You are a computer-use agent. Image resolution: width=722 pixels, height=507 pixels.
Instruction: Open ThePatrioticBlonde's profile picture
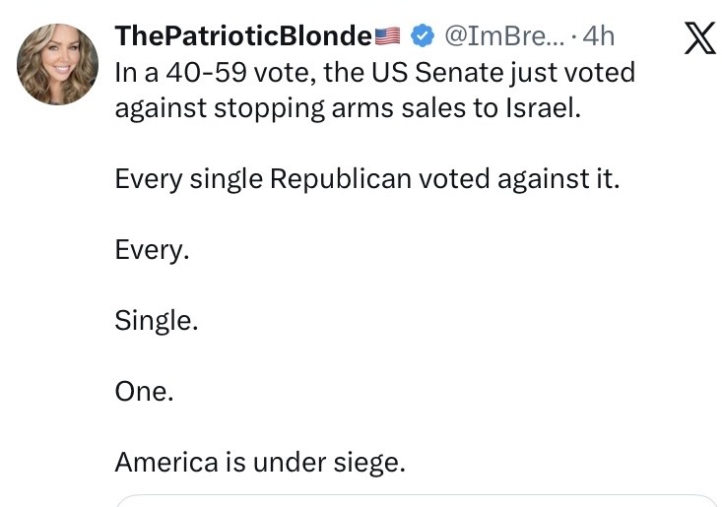(58, 64)
